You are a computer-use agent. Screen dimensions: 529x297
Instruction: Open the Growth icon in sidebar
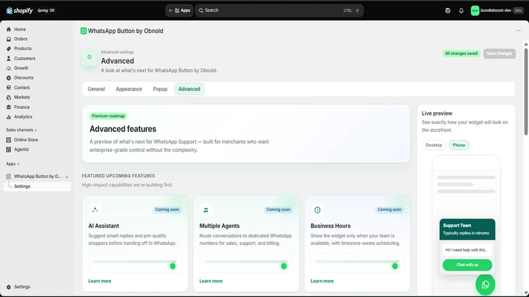coord(9,68)
